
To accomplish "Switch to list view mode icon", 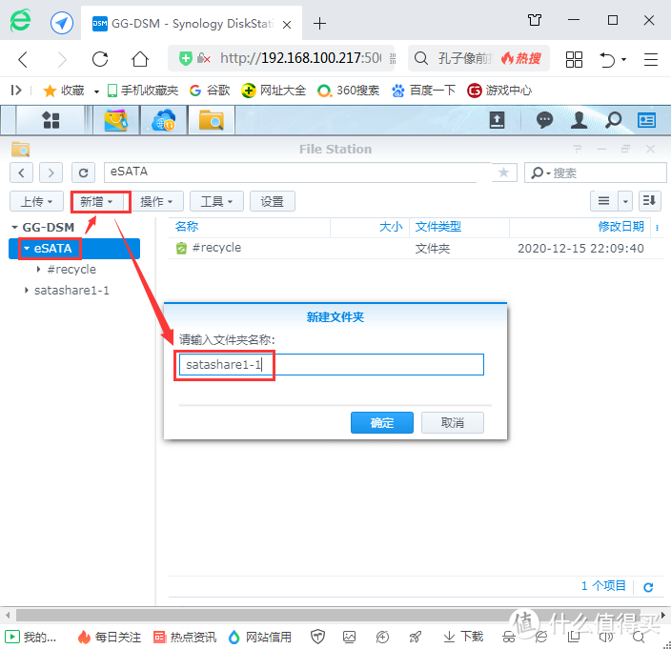I will 604,201.
